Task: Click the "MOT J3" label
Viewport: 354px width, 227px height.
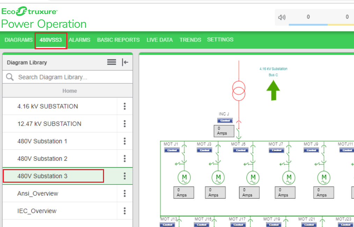Action: (x=204, y=144)
